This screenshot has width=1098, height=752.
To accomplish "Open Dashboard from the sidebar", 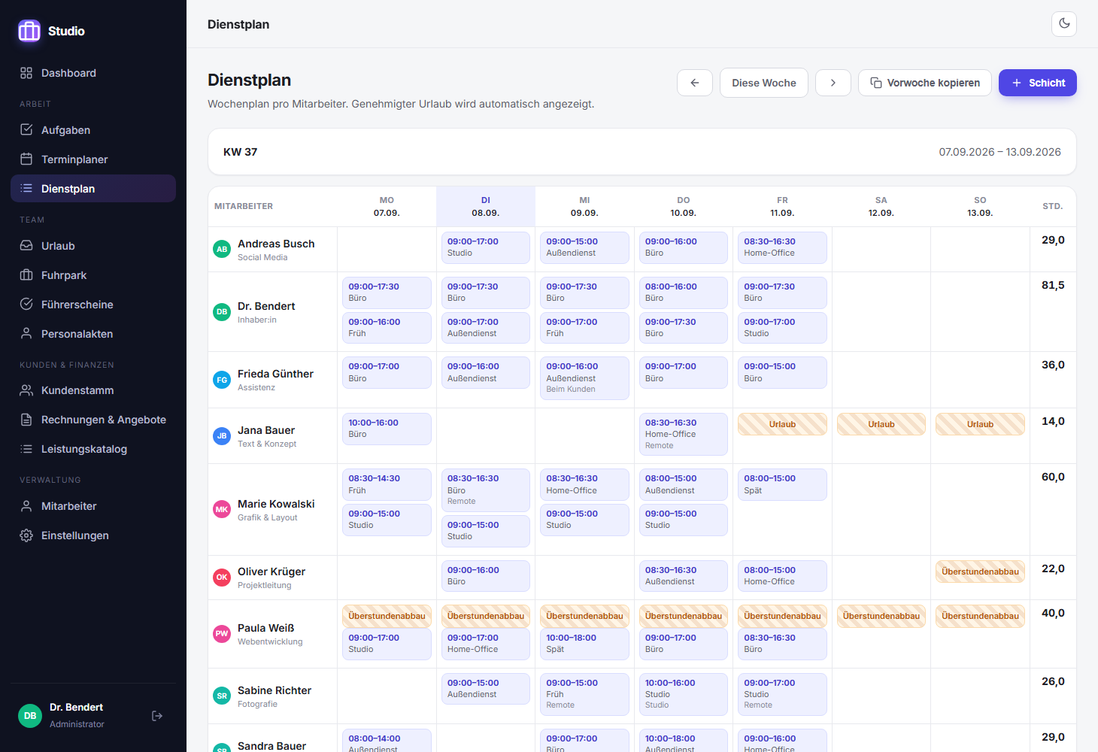I will tap(93, 73).
